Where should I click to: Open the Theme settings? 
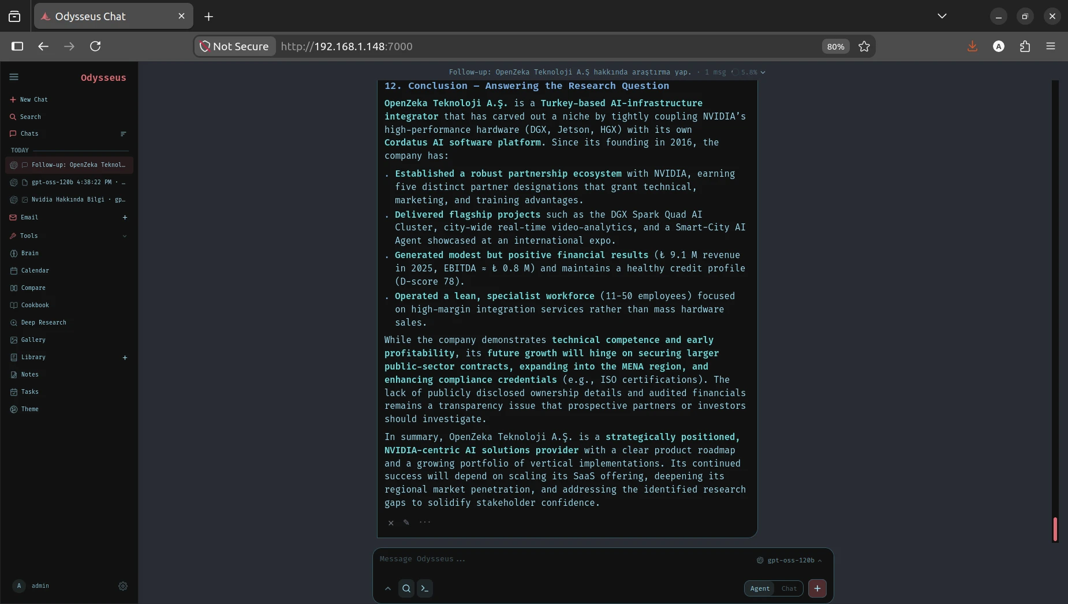coord(25,409)
